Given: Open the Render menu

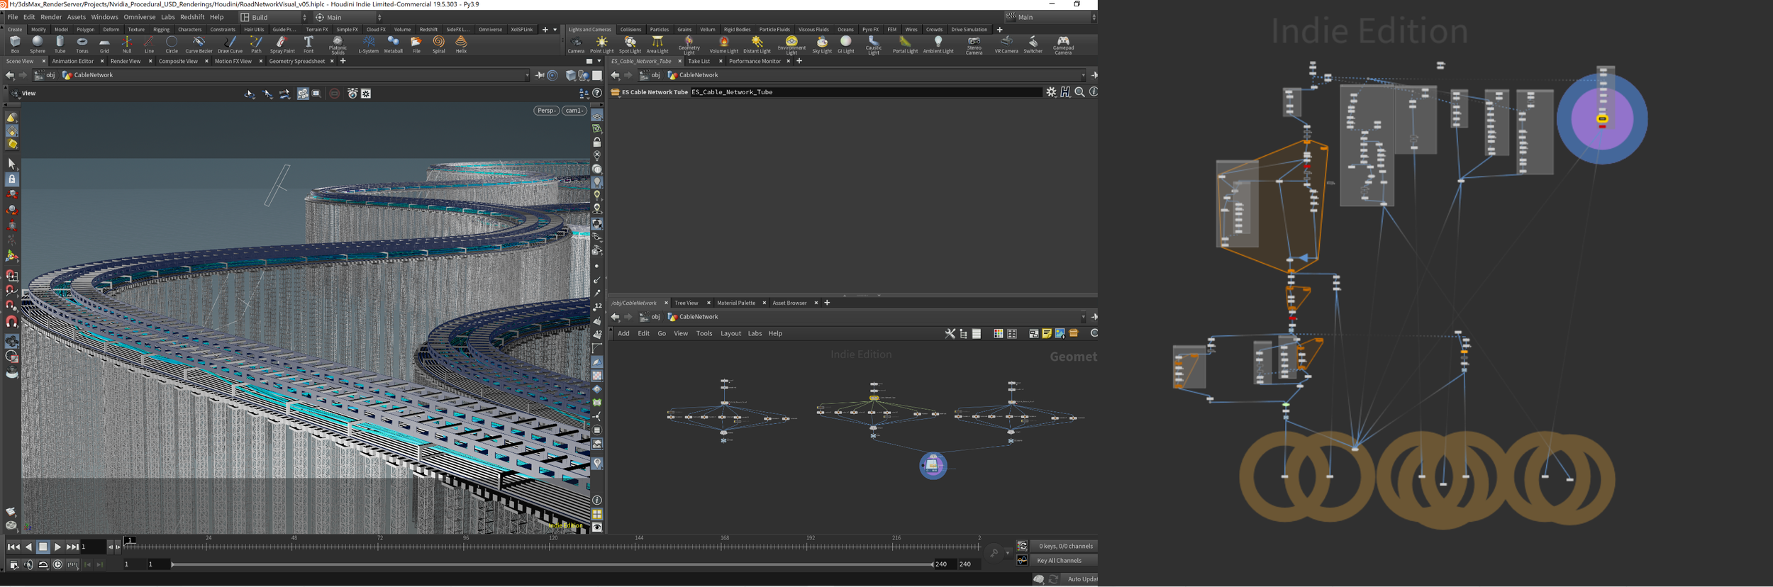Looking at the screenshot, I should coord(51,17).
